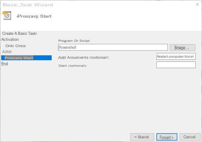Viewport: 202px width, 142px height.
Task: Select the Only Once sub-step
Action: point(16,46)
